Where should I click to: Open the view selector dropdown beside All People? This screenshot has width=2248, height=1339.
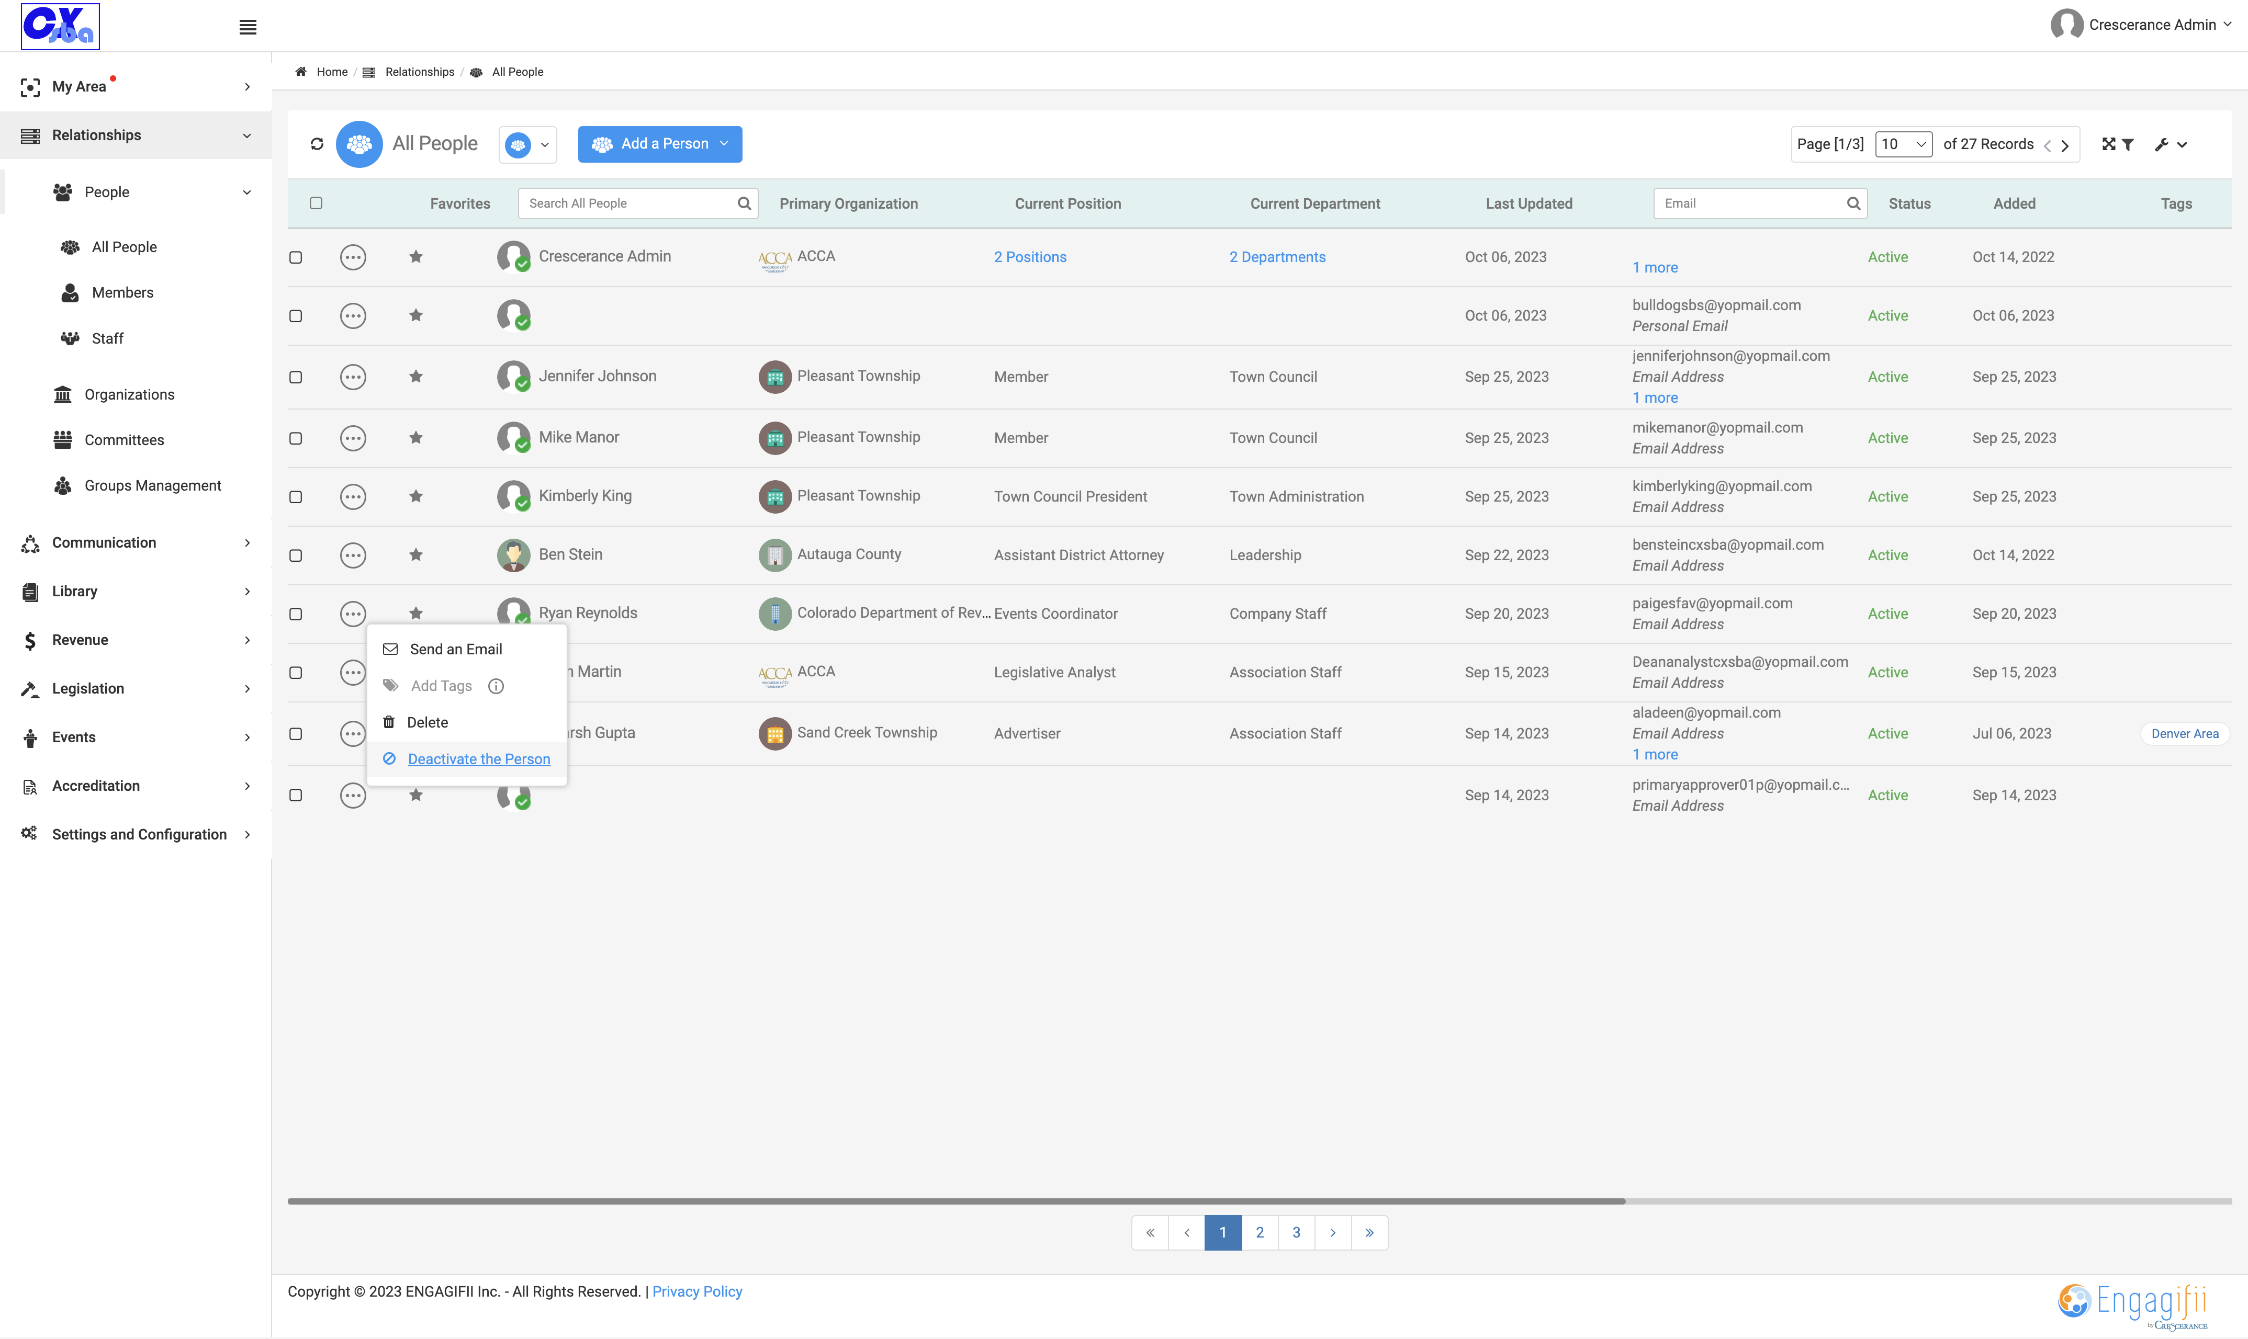(x=528, y=144)
